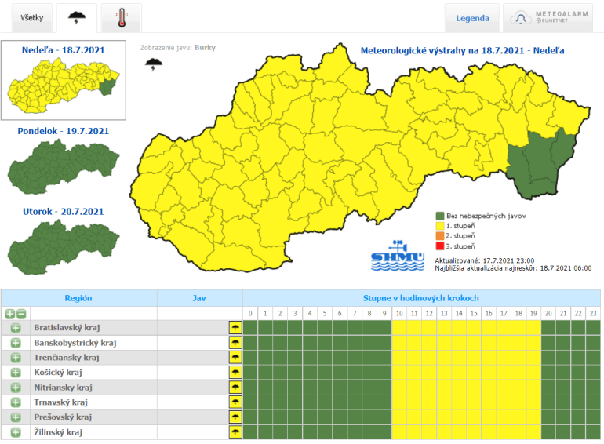Viewport: 604px width, 444px height.
Task: Click the SHMÚ logo
Action: click(398, 256)
